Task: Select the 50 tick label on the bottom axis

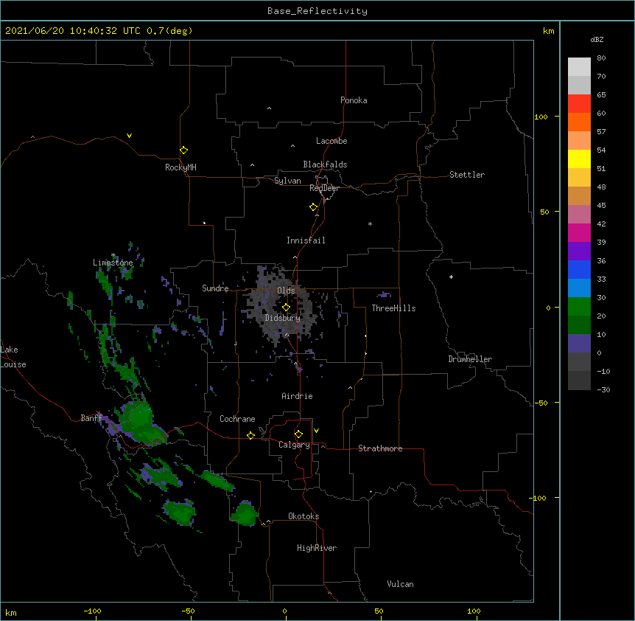Action: pyautogui.click(x=379, y=611)
